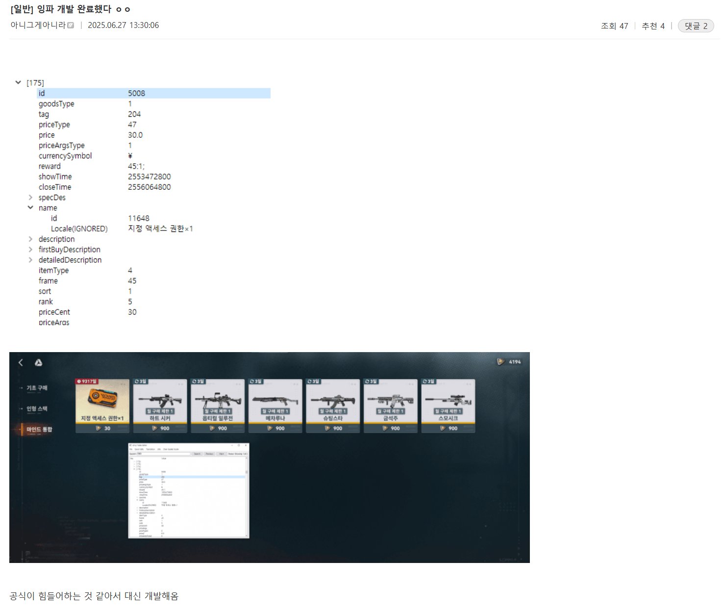The width and height of the screenshot is (723, 613).
Task: Collapse the name node
Action: (x=30, y=208)
